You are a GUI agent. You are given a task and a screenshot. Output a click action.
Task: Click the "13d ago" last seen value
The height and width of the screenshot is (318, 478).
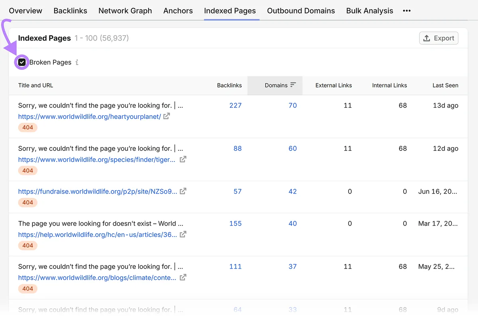pyautogui.click(x=445, y=105)
